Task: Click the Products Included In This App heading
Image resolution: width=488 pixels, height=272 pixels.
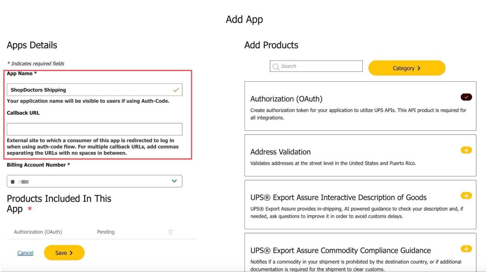Action: [59, 203]
